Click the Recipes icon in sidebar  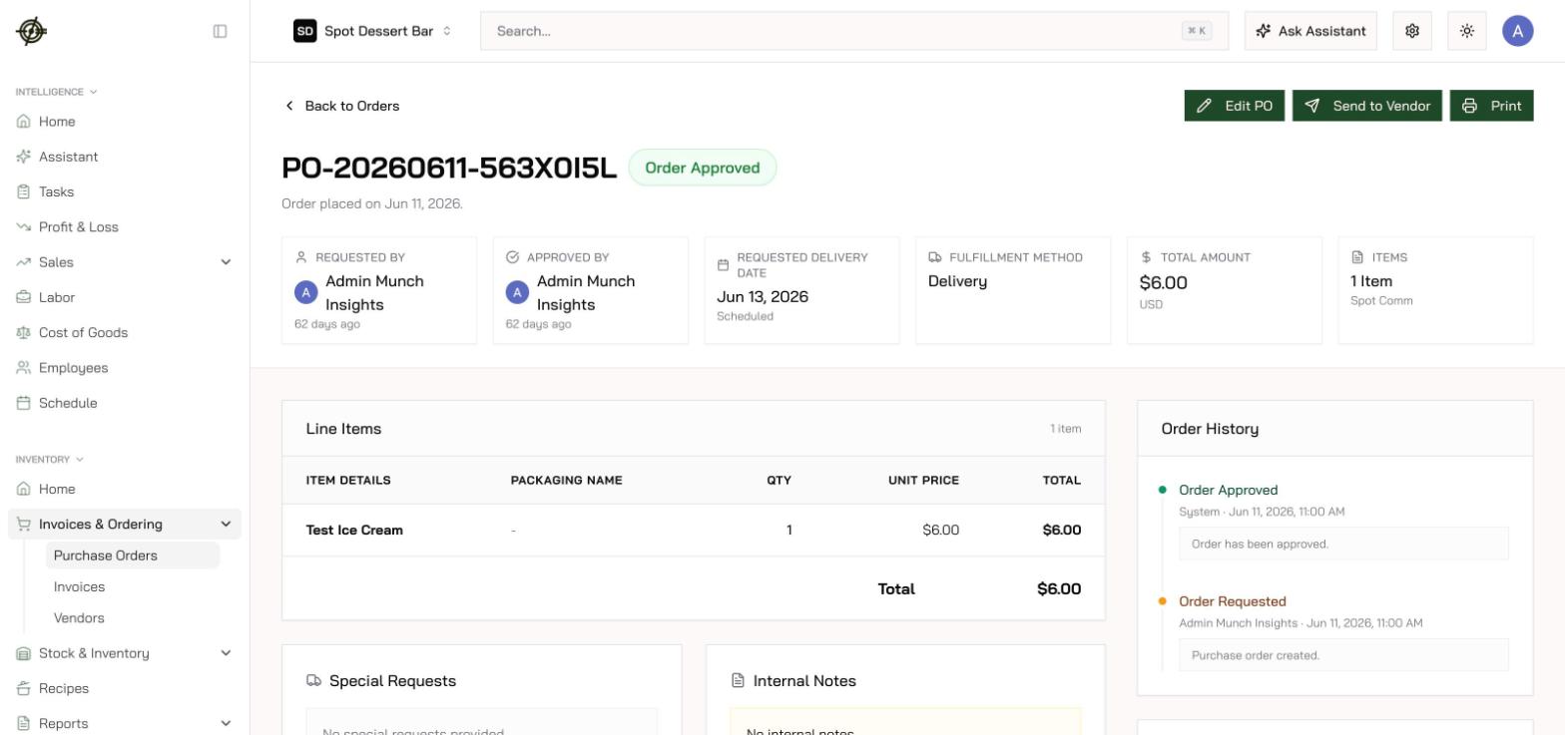[24, 688]
